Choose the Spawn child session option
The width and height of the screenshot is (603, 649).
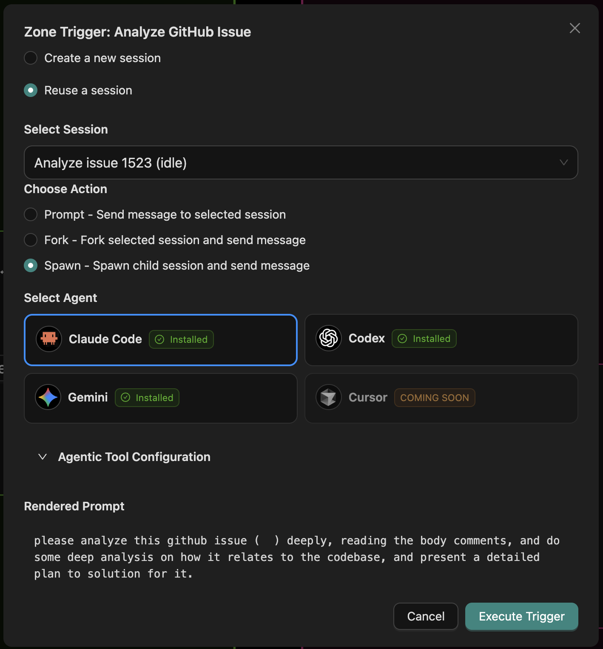pos(31,265)
